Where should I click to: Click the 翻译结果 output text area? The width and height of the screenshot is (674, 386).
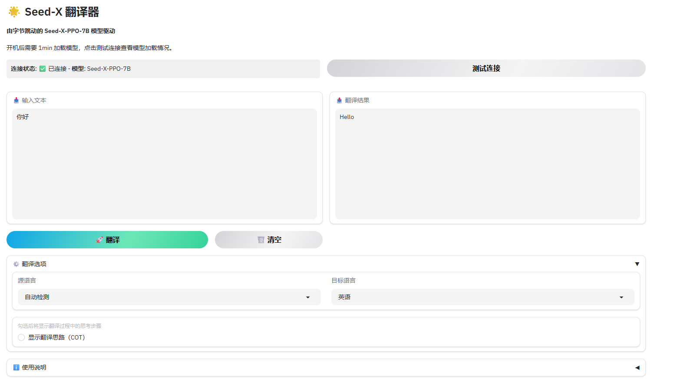click(488, 164)
